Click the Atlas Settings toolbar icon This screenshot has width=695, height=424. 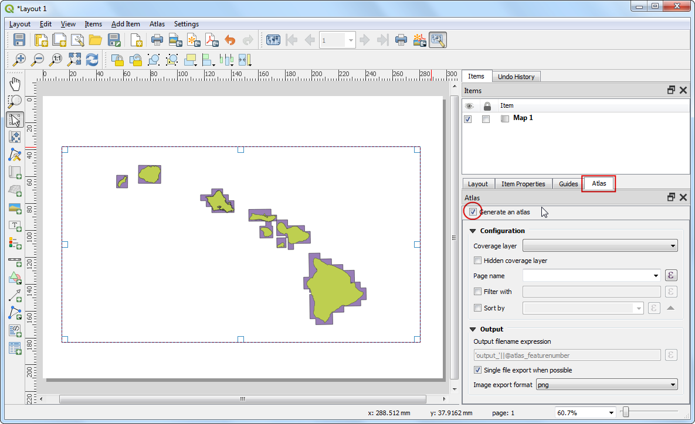(438, 40)
